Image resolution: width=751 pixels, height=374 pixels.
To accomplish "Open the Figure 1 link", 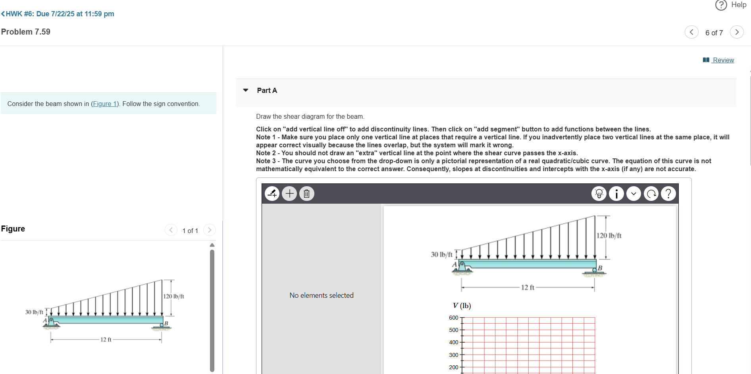I will coord(105,104).
